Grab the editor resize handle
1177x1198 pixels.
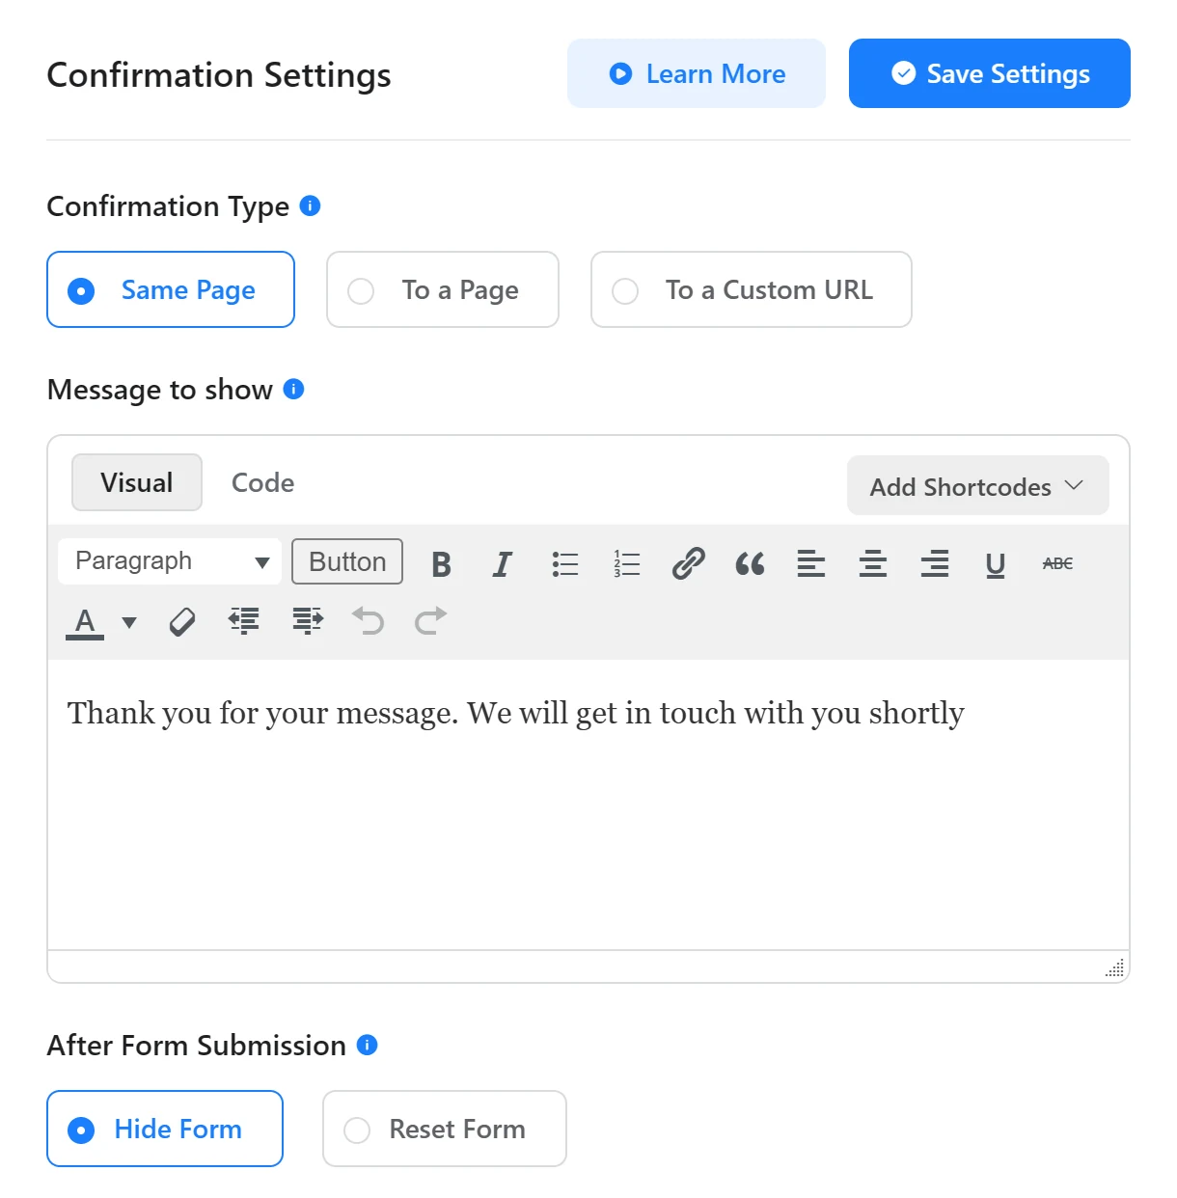1114,968
